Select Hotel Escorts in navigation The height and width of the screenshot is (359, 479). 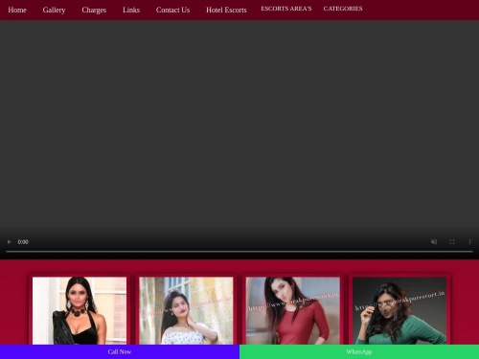[x=226, y=10]
